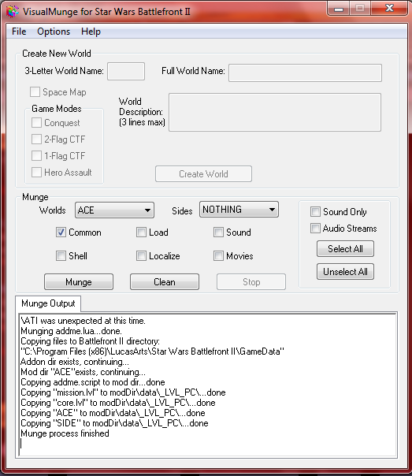Click the 'Munging addme.lua...done' output line
Image resolution: width=412 pixels, height=476 pixels.
pyautogui.click(x=72, y=331)
